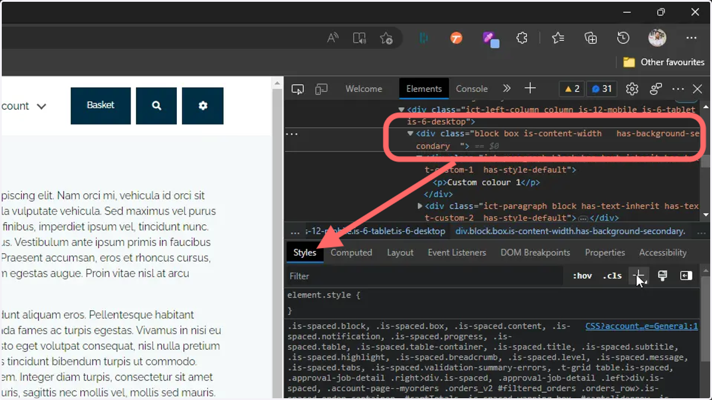Toggle the .cls class editor
The height and width of the screenshot is (400, 712).
tap(612, 276)
